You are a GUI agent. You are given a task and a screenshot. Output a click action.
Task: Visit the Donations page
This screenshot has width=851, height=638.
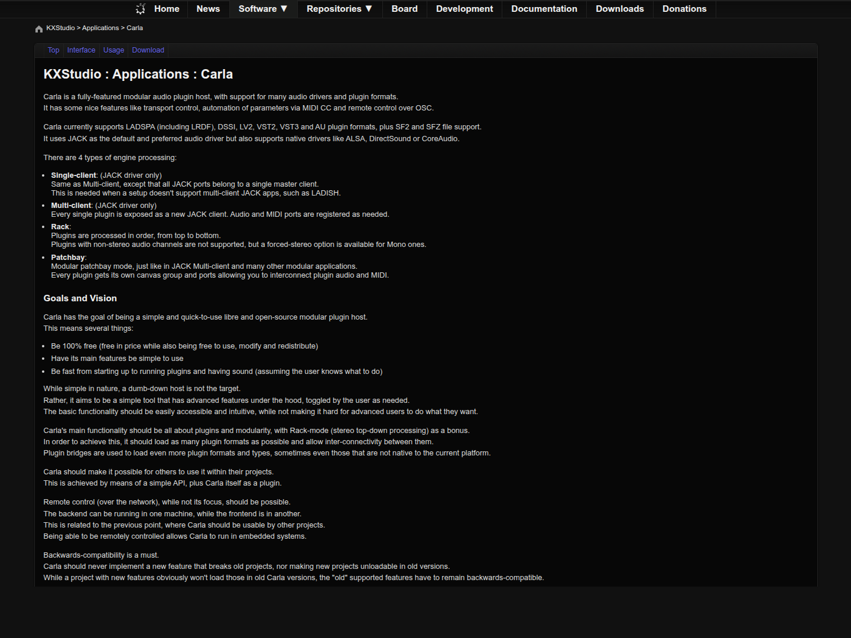tap(684, 9)
